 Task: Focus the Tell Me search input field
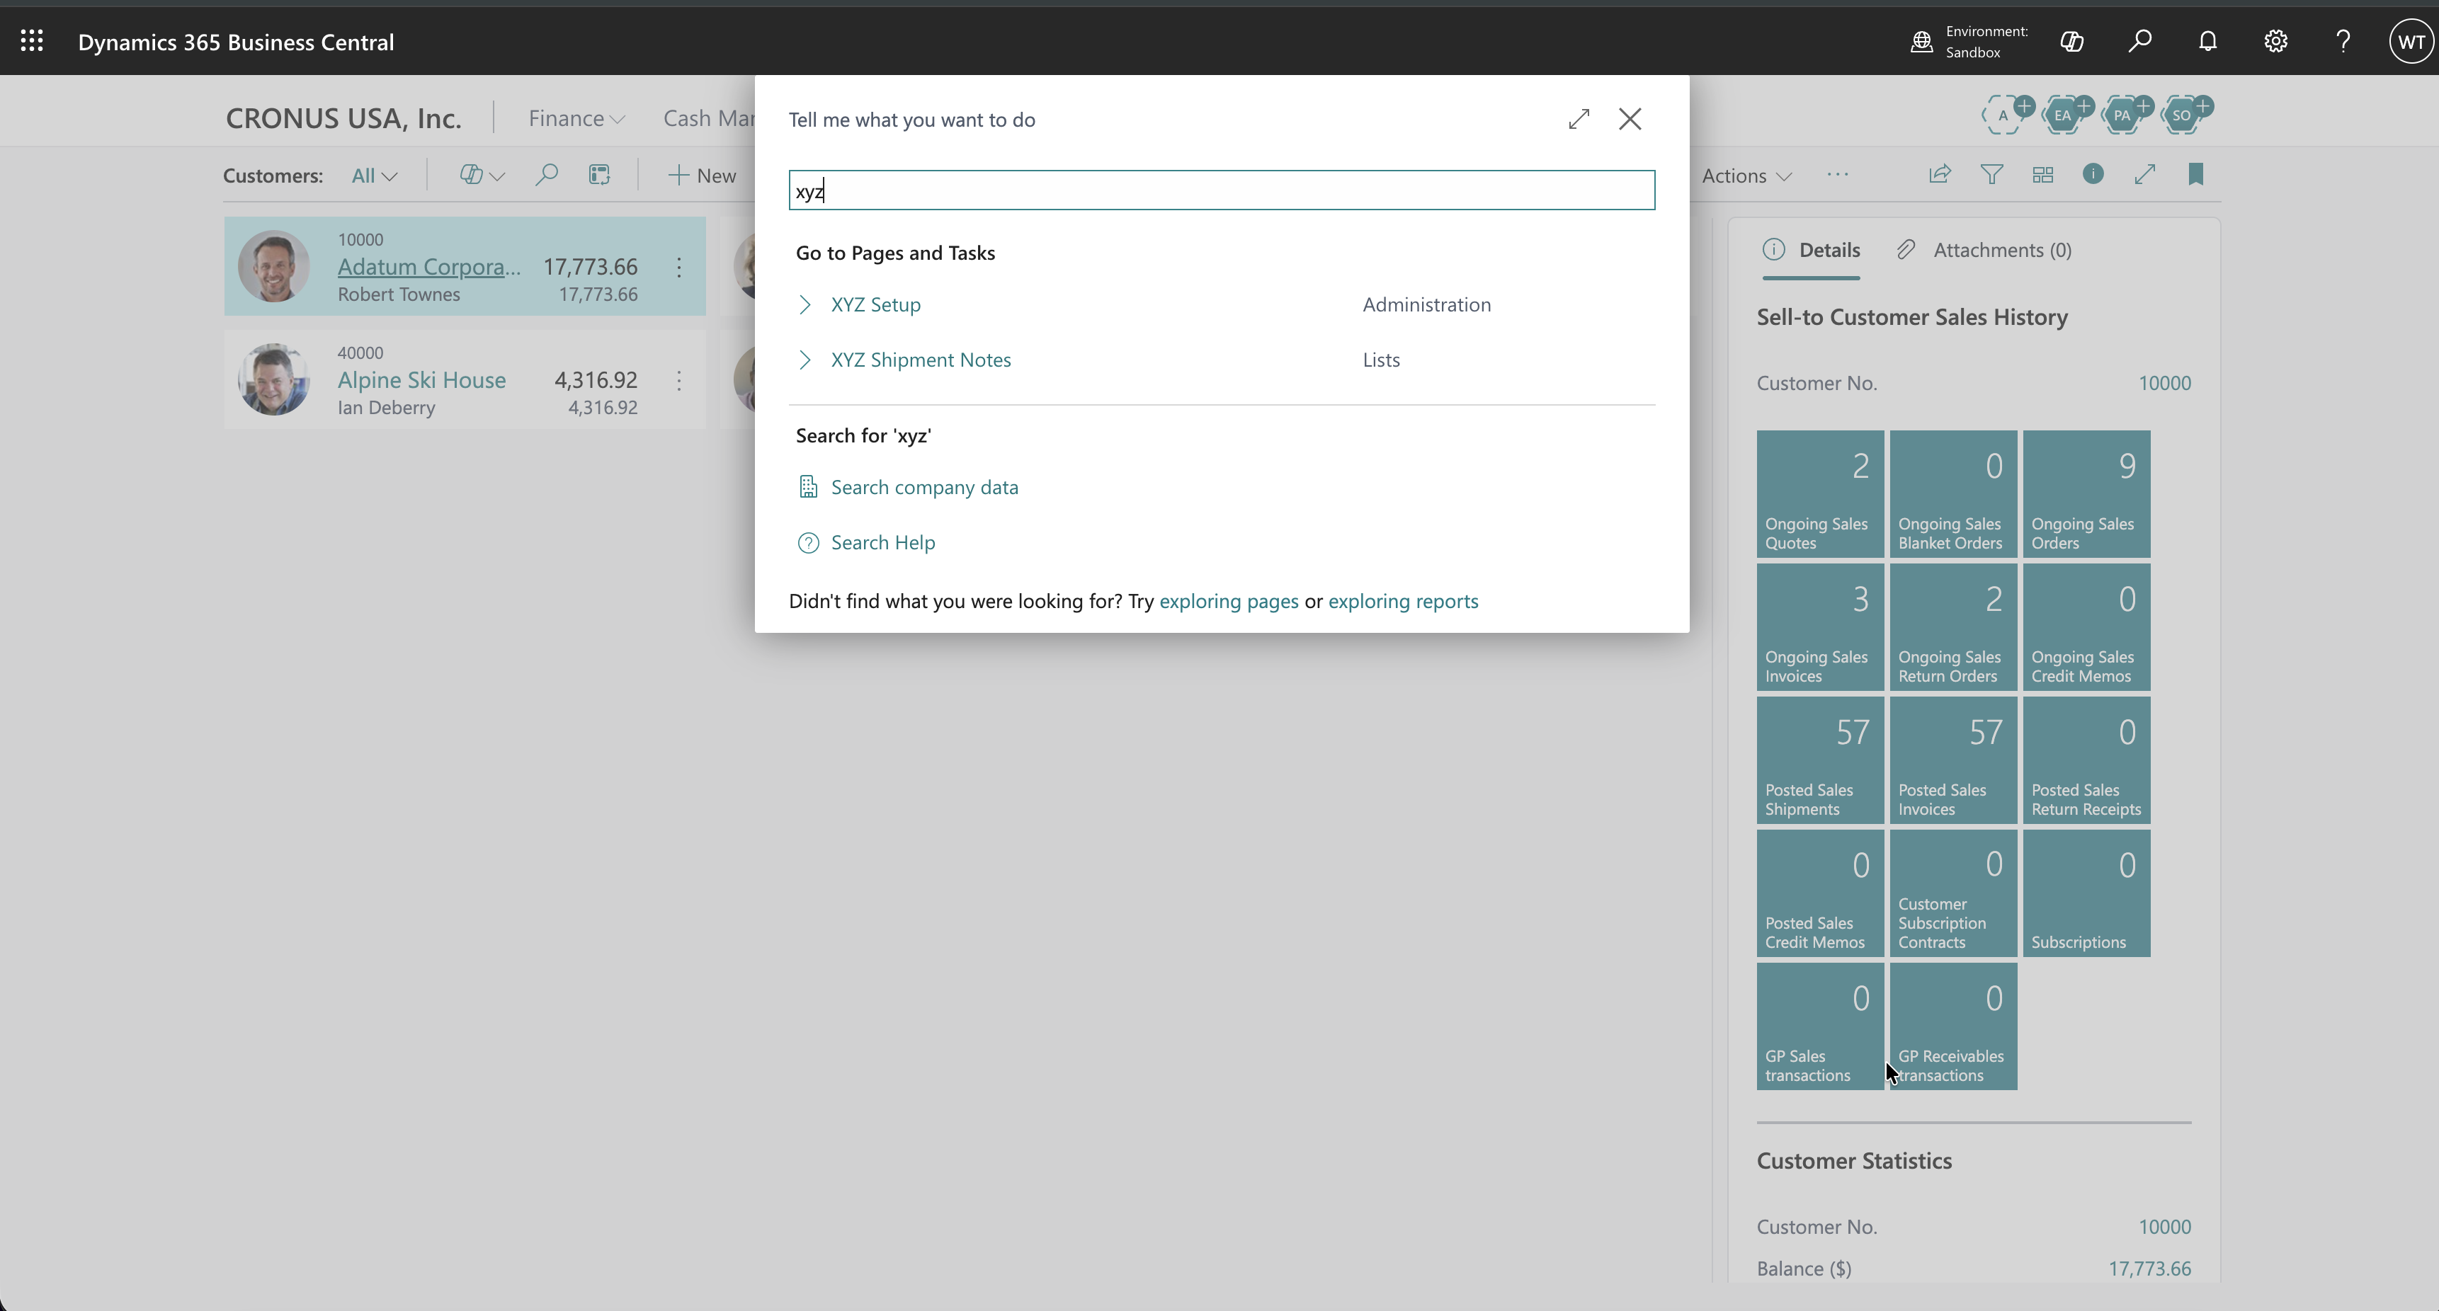(1222, 190)
